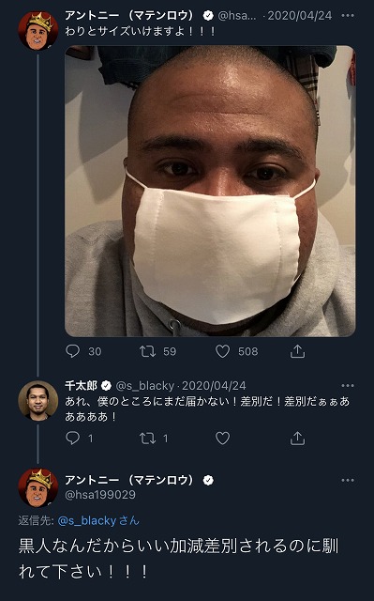Open アントニー's crowned avatar on top tweet
The image size is (374, 601).
coord(38,31)
